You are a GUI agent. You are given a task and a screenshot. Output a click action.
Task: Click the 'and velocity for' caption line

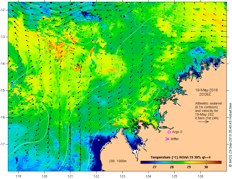coord(206,111)
